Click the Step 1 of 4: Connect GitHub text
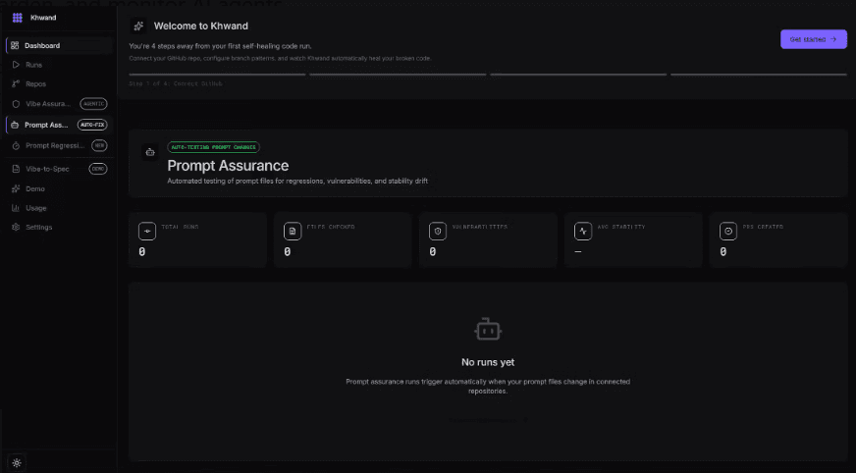This screenshot has width=856, height=473. (x=176, y=83)
